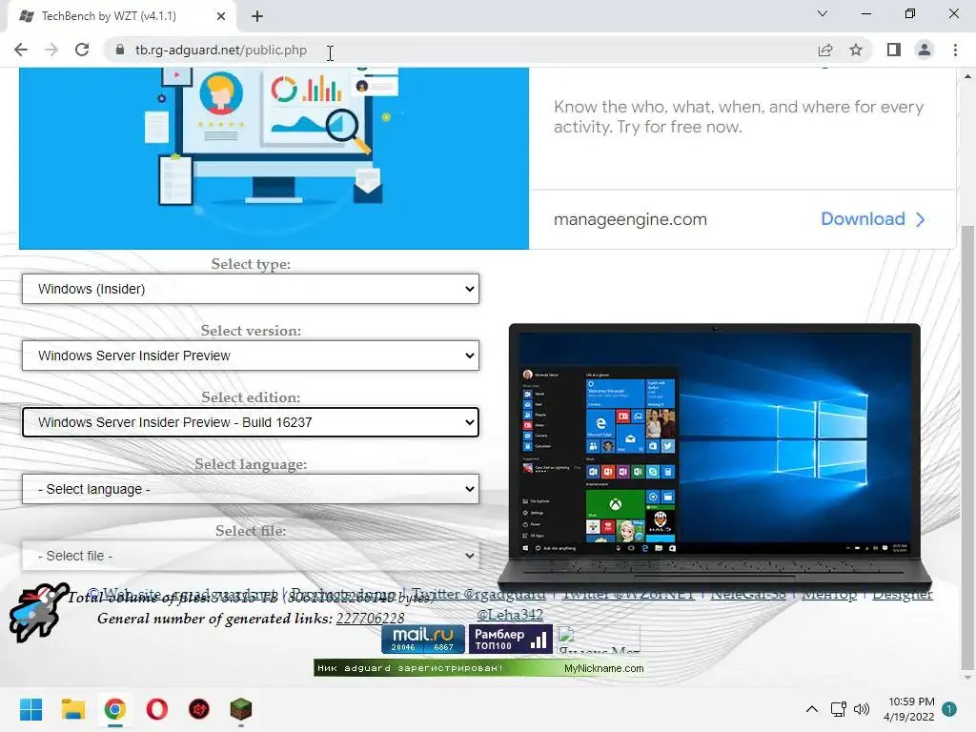976x732 pixels.
Task: Click the Windows 10 laptop image
Action: tap(715, 456)
